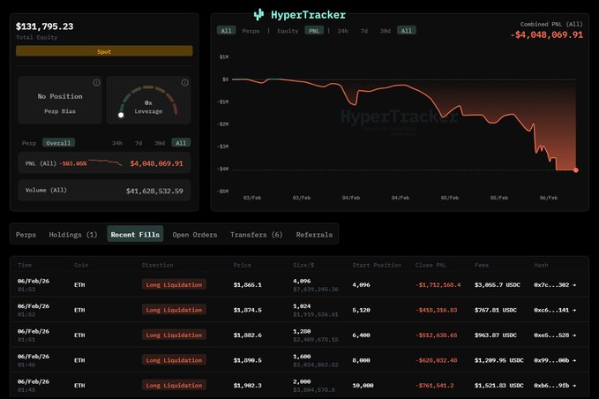Click the Direction column header

pos(157,265)
